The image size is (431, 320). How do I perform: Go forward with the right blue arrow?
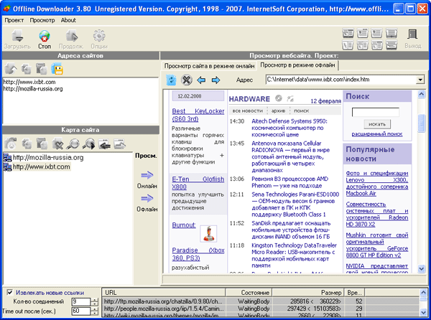[216, 80]
